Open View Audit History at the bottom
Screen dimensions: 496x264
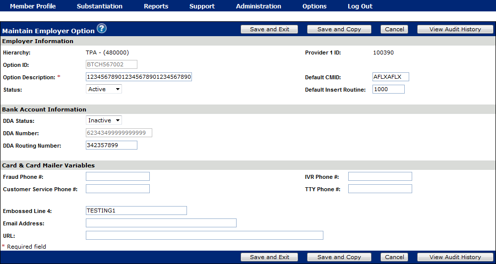pyautogui.click(x=455, y=257)
